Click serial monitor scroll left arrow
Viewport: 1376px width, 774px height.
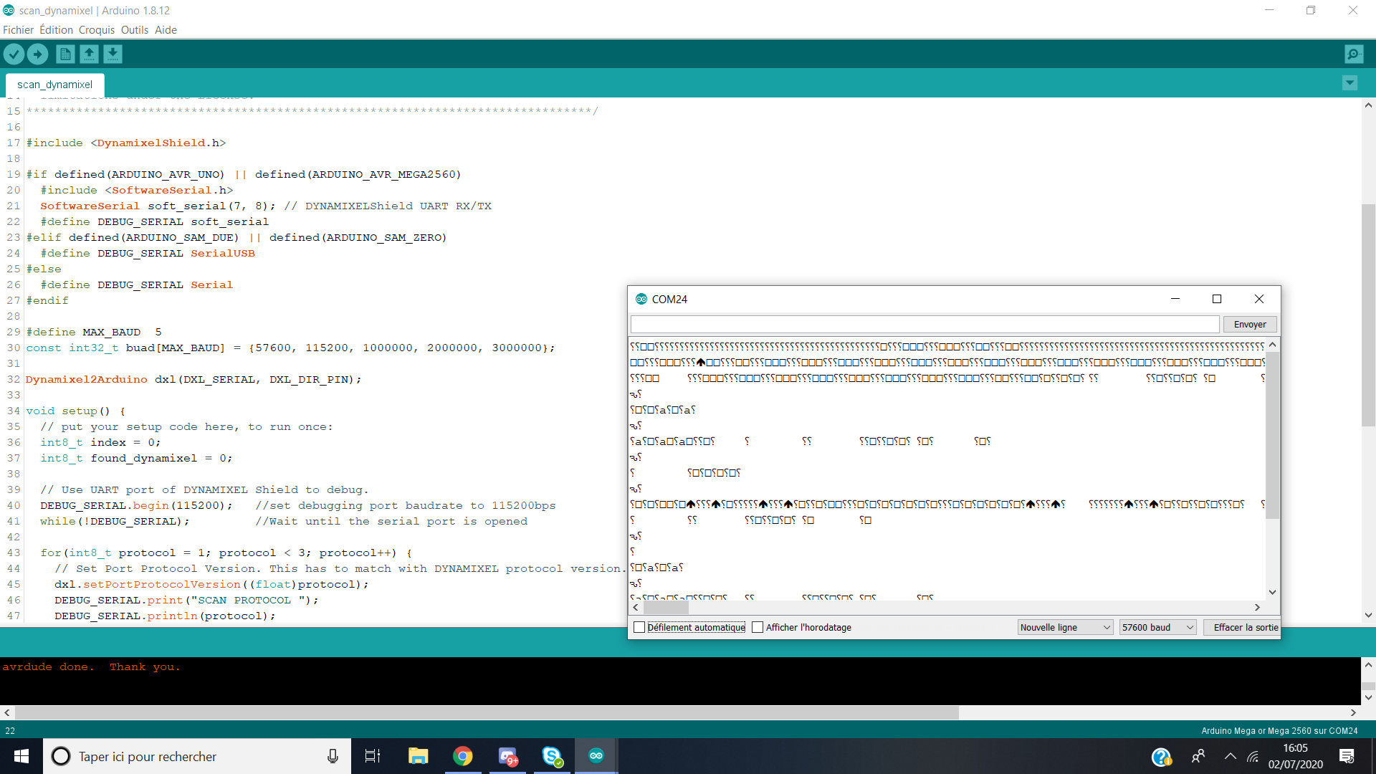[x=636, y=607]
